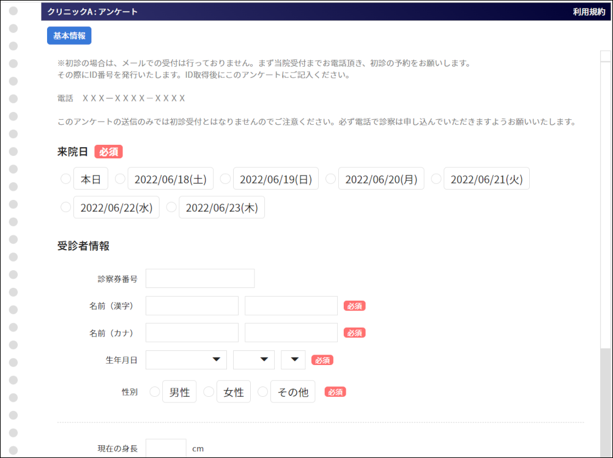Click the katakana given-name field
The image size is (613, 458).
(x=291, y=332)
